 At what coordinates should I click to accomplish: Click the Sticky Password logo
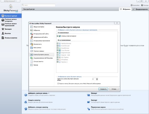coord(11,8)
